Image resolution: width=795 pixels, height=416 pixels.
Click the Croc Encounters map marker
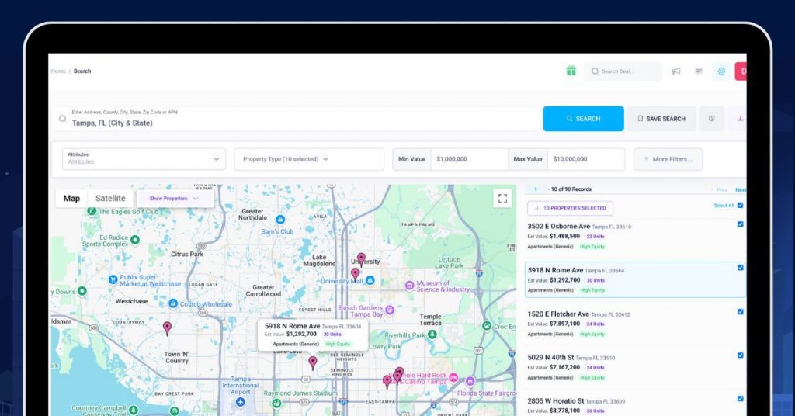[x=487, y=326]
